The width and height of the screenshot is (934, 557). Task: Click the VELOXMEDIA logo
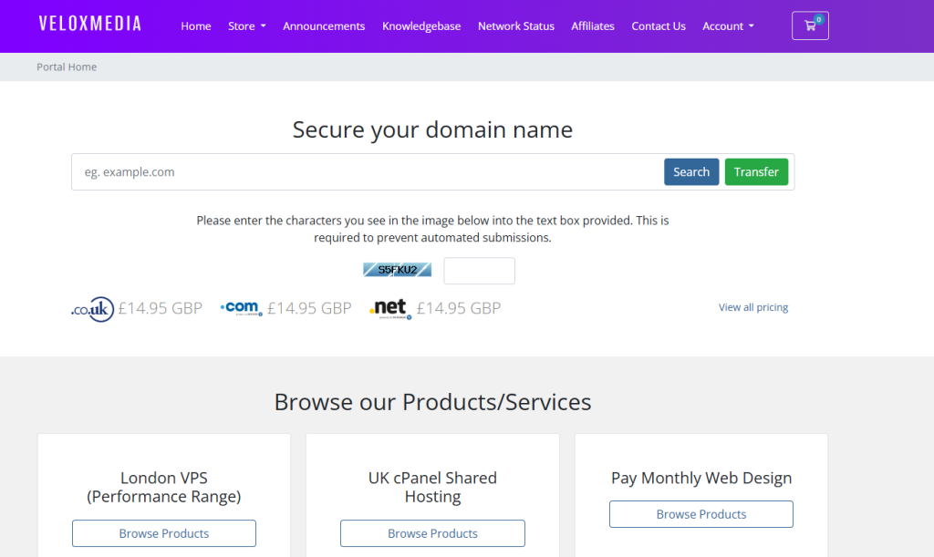click(x=90, y=25)
